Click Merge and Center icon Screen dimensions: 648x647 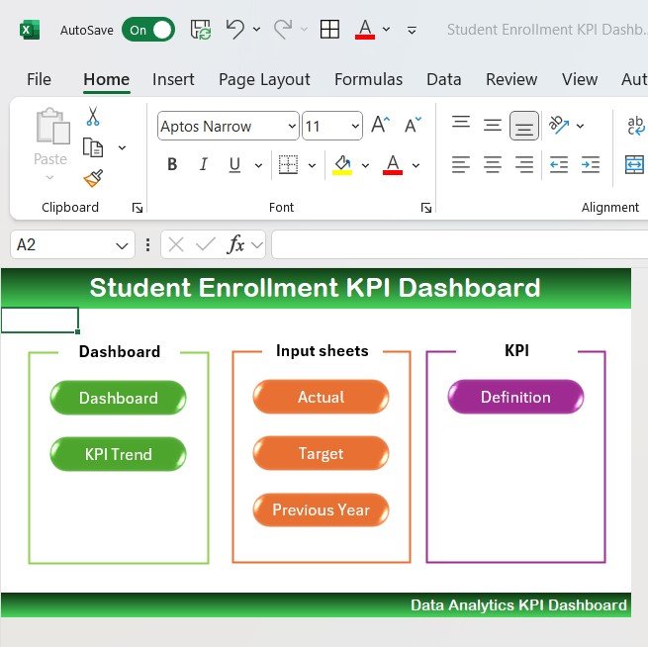pyautogui.click(x=634, y=164)
